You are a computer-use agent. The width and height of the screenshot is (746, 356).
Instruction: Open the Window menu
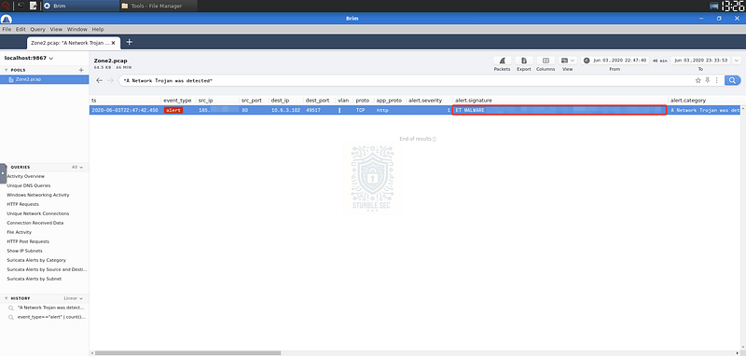click(x=77, y=29)
